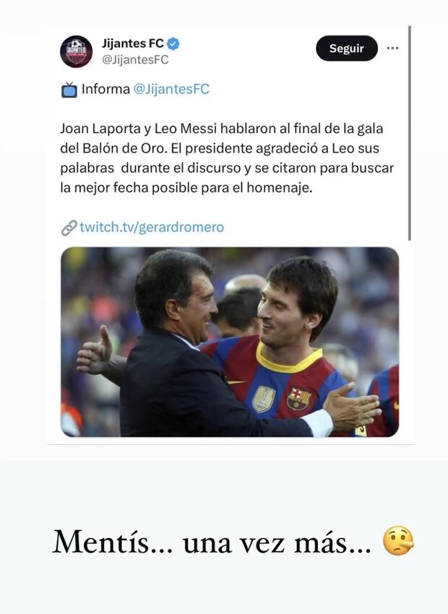
Task: Click the Jijantes FC profile avatar
Action: pos(76,52)
